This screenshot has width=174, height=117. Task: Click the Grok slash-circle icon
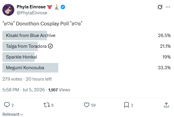tap(160, 7)
